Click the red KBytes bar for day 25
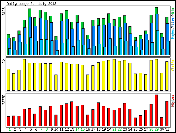Screen dimensions: 176x133 pyautogui.click(x=135, y=122)
